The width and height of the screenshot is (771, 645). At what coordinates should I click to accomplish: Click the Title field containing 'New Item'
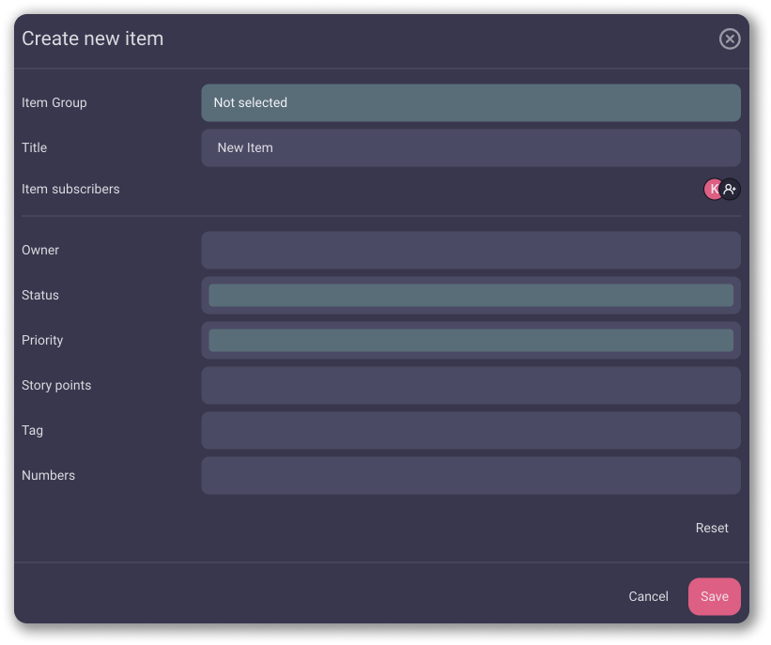pyautogui.click(x=470, y=148)
